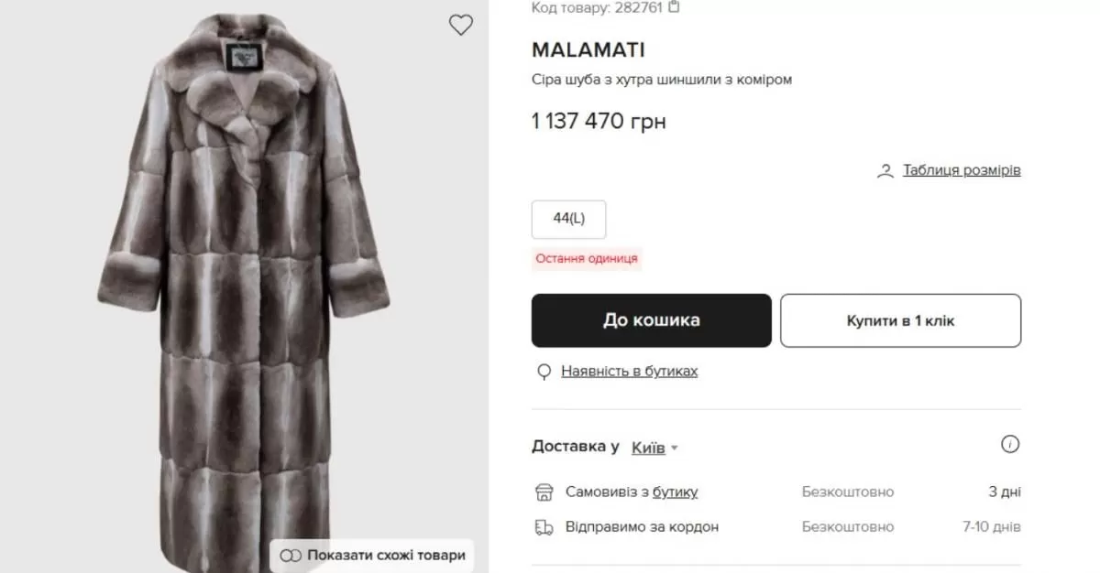Click the truck icon beside Відправимо за кордон
This screenshot has height=573, width=1100.
tap(543, 526)
